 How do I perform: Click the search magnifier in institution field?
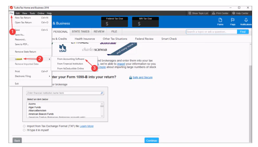tap(102, 93)
